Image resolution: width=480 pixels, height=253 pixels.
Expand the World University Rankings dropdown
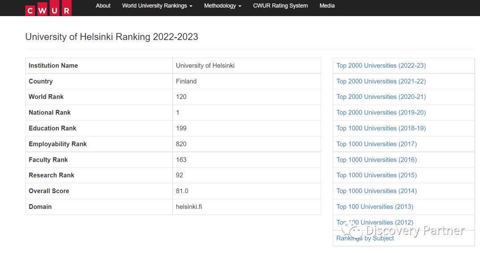pyautogui.click(x=157, y=6)
